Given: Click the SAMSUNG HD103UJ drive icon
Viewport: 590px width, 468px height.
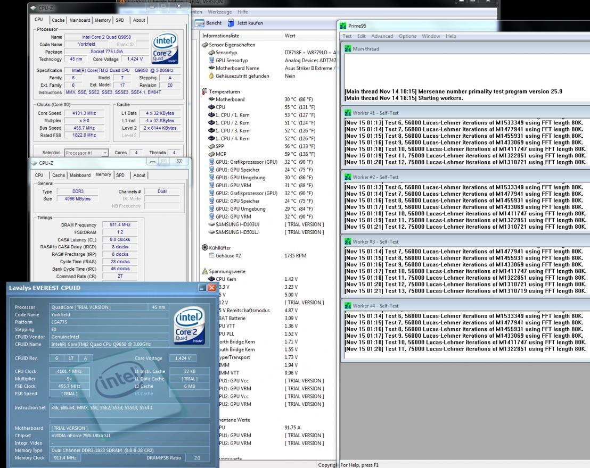Looking at the screenshot, I should 211,224.
